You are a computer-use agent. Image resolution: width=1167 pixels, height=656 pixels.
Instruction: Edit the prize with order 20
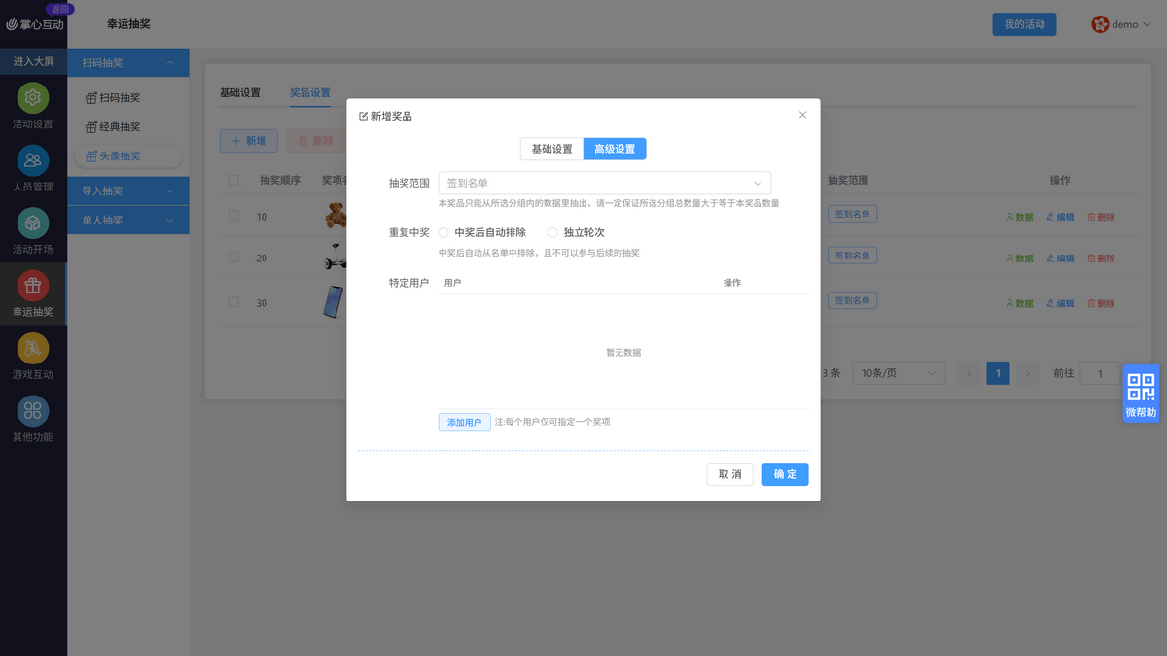point(1060,259)
